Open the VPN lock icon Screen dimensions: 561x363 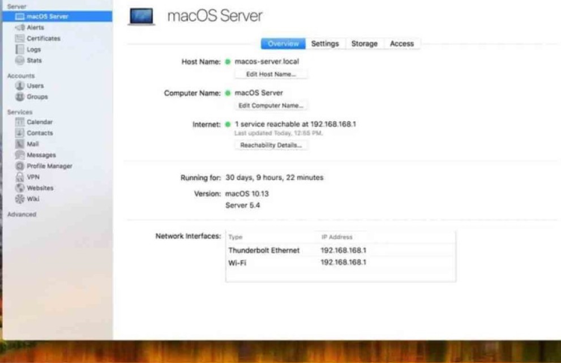[20, 177]
